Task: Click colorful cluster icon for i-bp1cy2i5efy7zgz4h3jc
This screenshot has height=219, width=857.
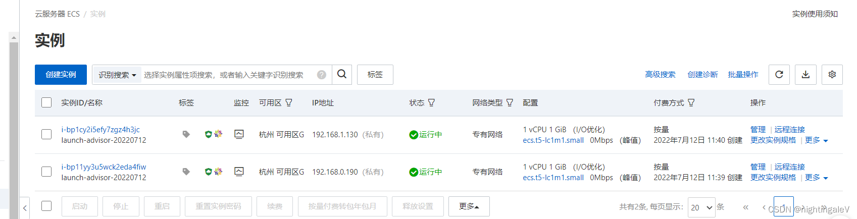Action: [x=218, y=134]
